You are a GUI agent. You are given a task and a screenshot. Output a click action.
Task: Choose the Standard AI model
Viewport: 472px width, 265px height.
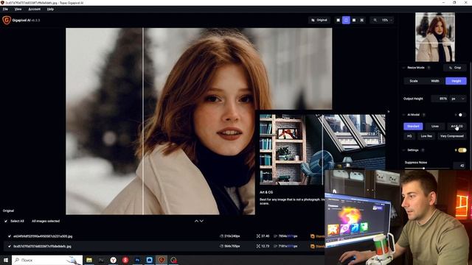tap(413, 126)
